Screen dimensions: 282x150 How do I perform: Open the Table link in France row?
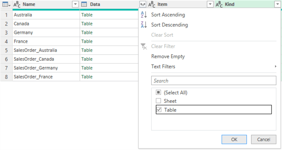pos(87,41)
